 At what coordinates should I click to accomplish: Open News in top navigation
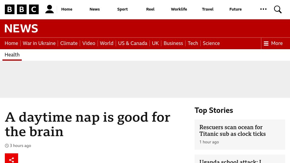pyautogui.click(x=95, y=9)
